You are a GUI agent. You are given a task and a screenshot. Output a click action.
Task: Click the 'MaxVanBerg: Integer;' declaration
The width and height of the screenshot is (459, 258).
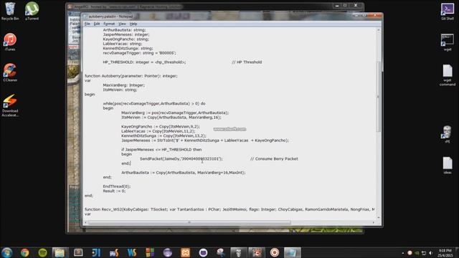click(x=124, y=85)
